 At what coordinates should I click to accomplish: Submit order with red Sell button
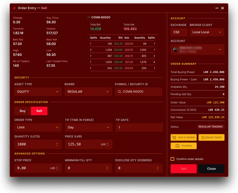184,169
